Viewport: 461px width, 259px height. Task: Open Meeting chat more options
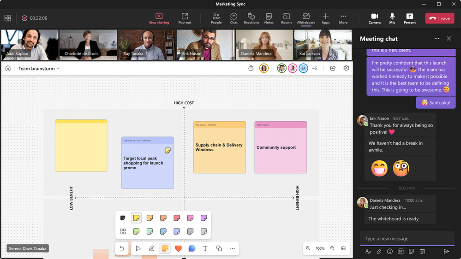[x=437, y=38]
